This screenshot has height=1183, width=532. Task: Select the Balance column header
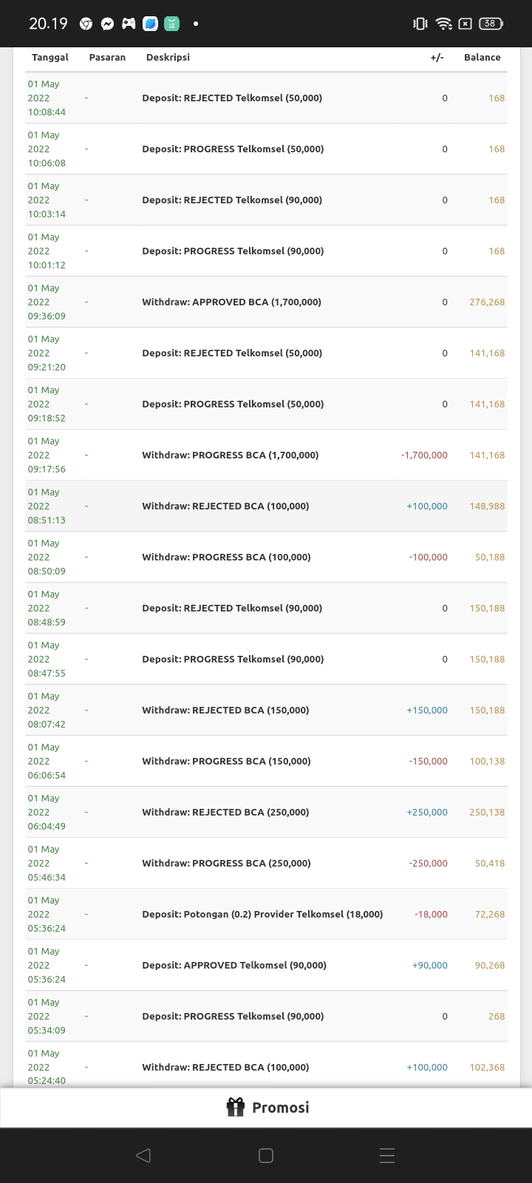[x=482, y=57]
